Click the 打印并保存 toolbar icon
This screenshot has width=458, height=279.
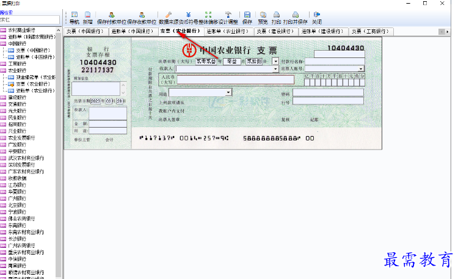point(296,15)
